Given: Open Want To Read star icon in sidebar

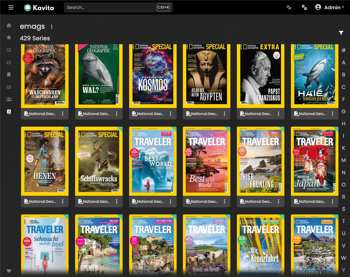Looking at the screenshot, I should pyautogui.click(x=9, y=37).
